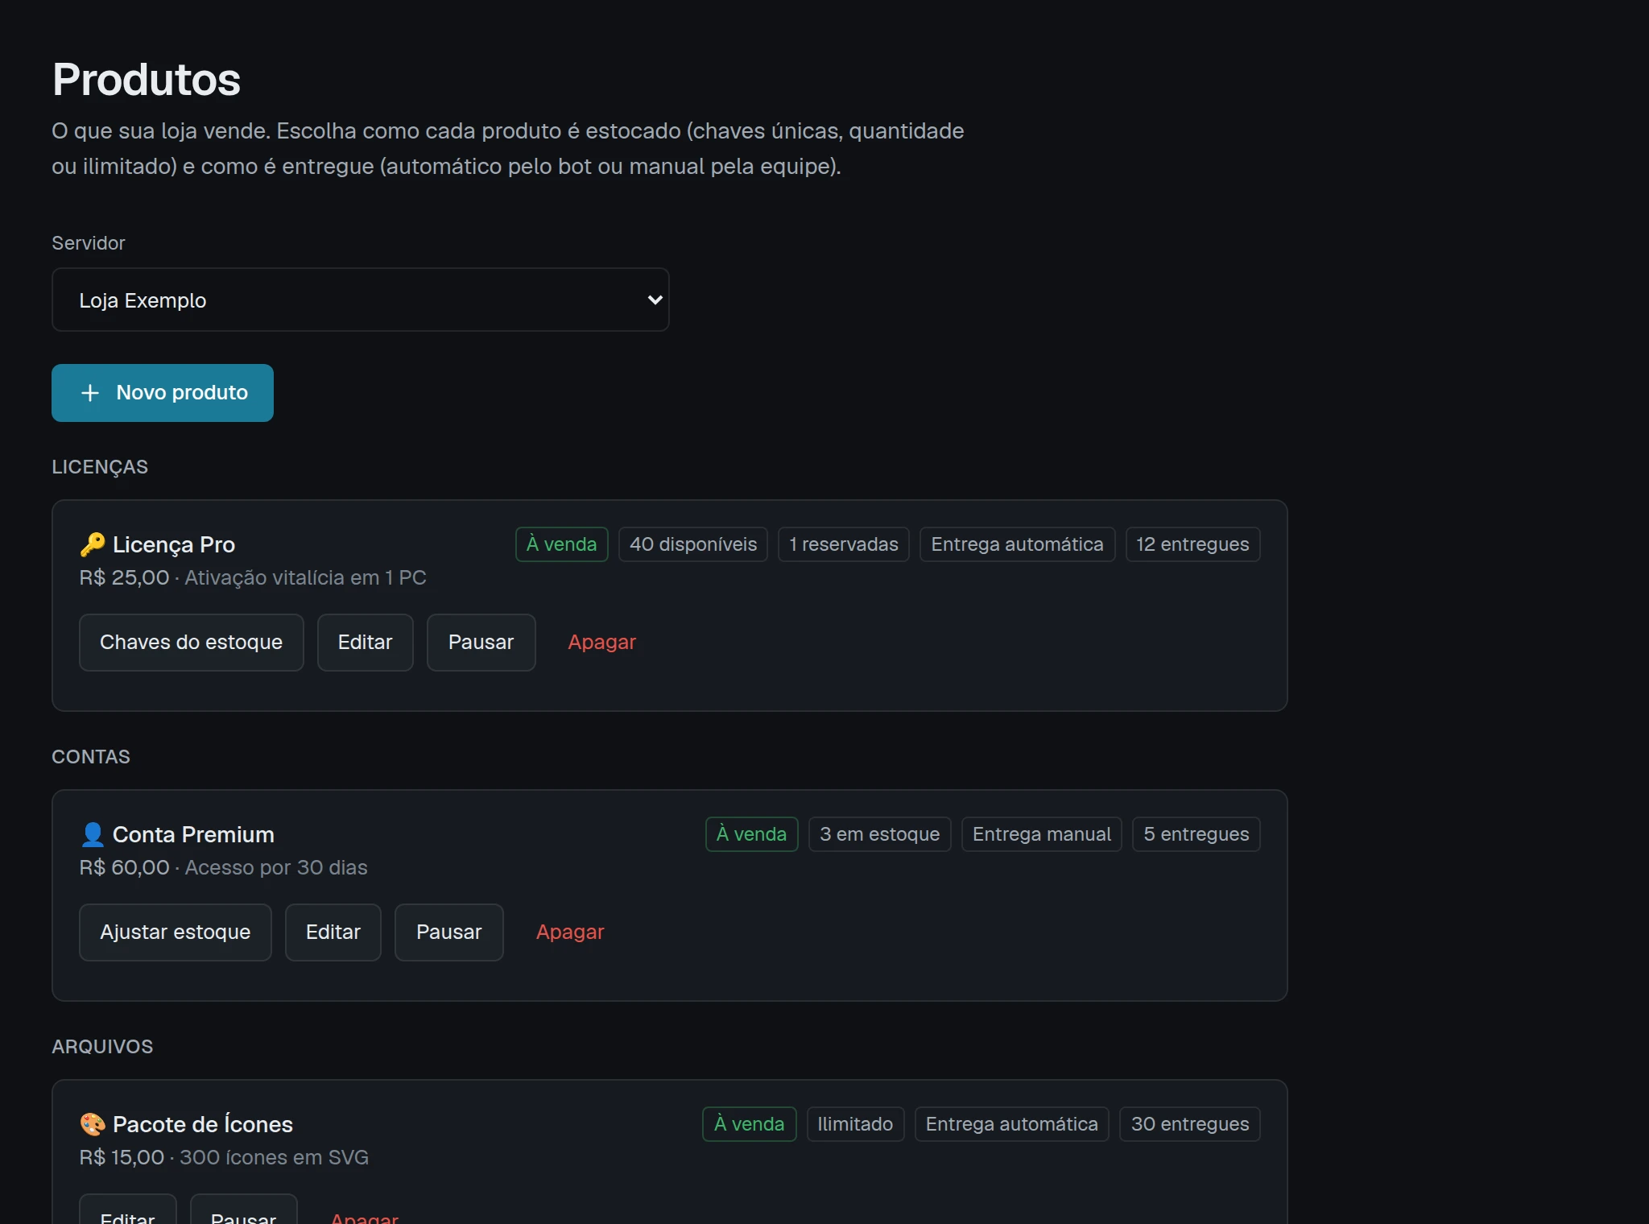Click the Ilimitado badge
The image size is (1649, 1224).
856,1124
